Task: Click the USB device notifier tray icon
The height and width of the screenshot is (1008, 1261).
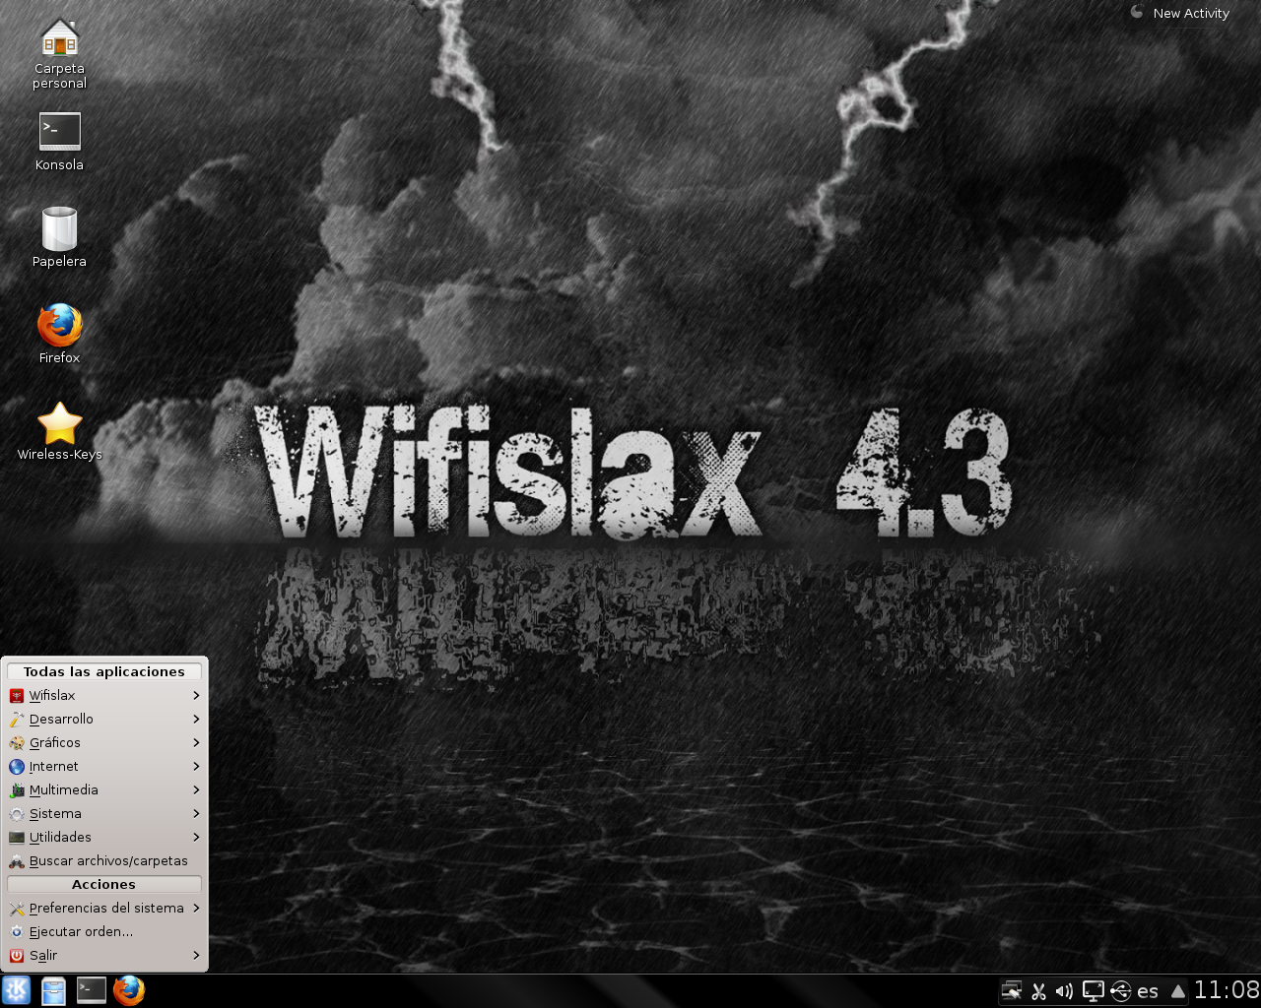Action: [x=1120, y=991]
